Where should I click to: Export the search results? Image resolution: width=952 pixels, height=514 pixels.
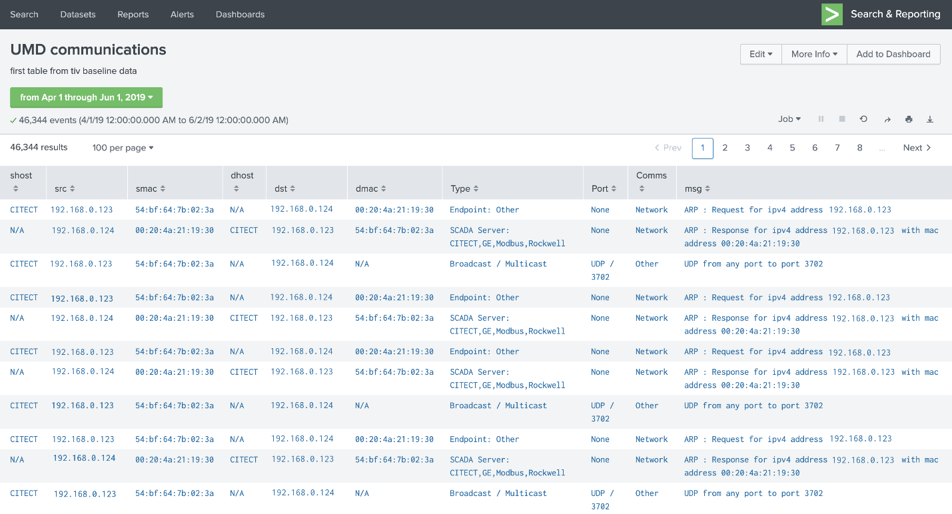click(x=929, y=119)
